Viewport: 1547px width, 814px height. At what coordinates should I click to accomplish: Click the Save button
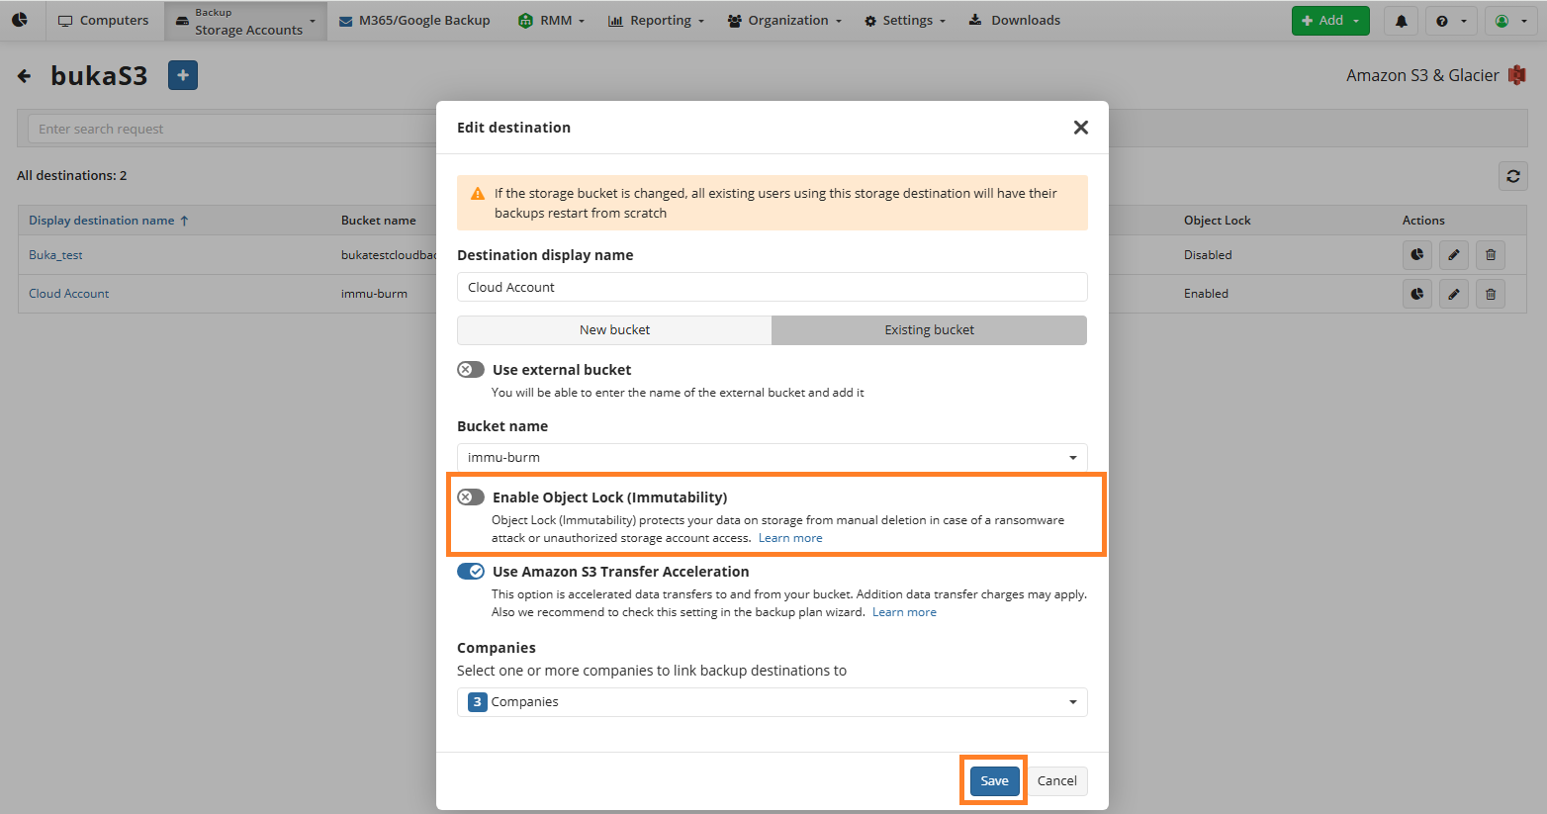pos(994,781)
